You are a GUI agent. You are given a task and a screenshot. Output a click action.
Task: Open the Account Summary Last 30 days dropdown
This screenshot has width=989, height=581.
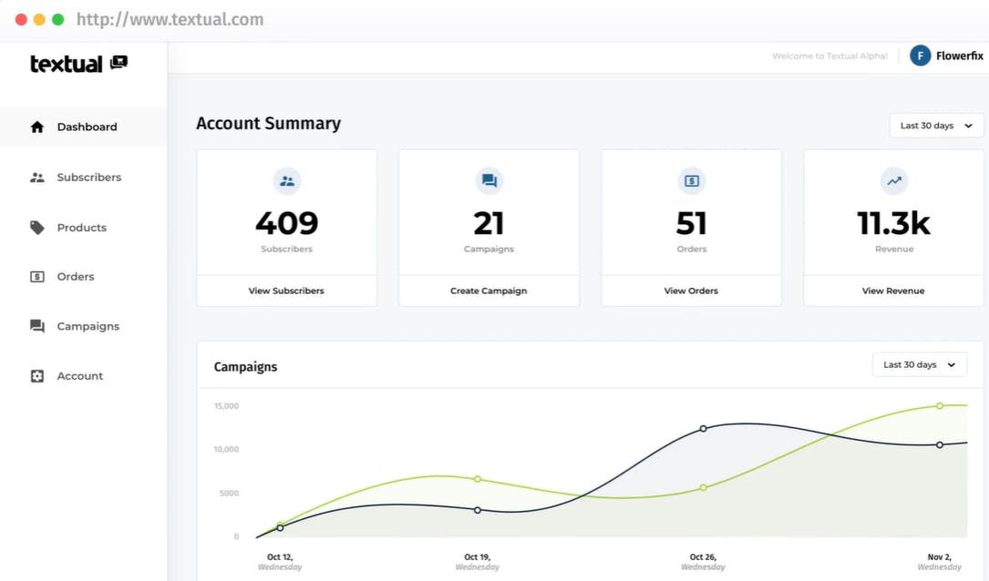[x=936, y=126]
